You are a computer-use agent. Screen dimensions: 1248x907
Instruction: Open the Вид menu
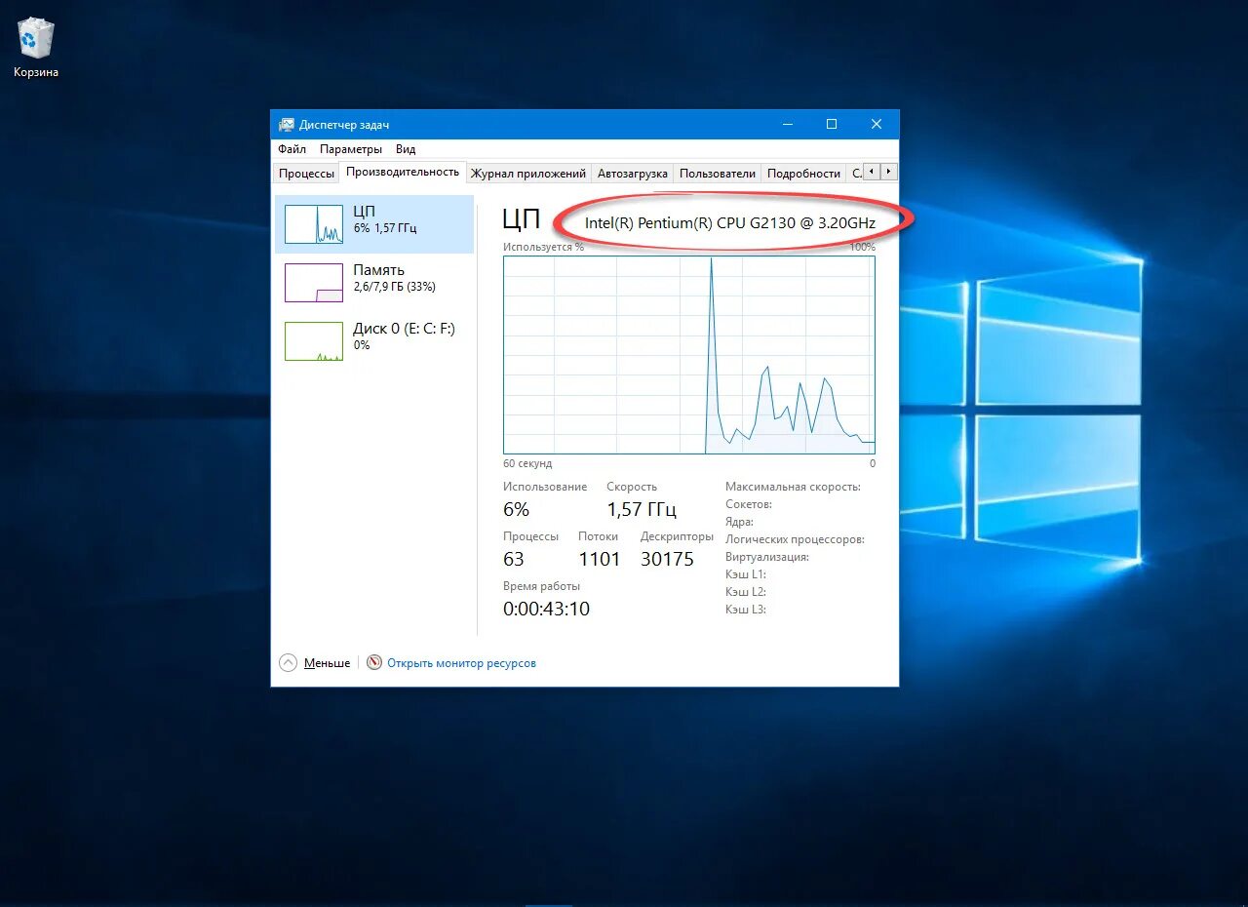pyautogui.click(x=406, y=149)
